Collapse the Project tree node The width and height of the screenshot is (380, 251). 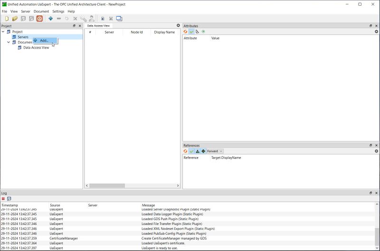click(3, 32)
